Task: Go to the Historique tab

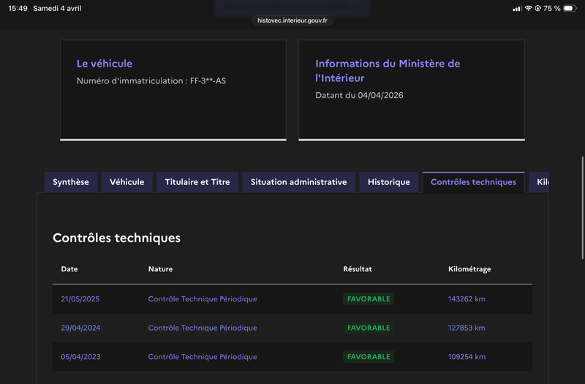Action: (389, 182)
